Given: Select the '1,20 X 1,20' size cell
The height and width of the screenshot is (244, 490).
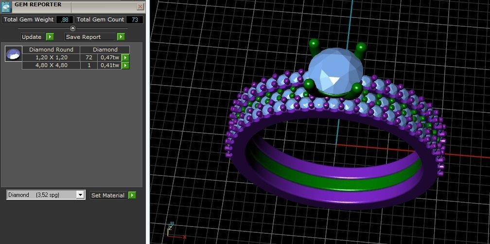Looking at the screenshot, I should click(x=51, y=57).
